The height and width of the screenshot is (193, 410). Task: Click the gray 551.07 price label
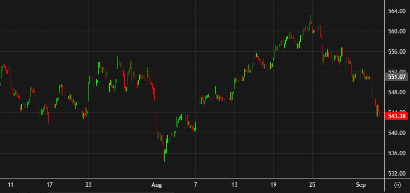[x=396, y=76]
